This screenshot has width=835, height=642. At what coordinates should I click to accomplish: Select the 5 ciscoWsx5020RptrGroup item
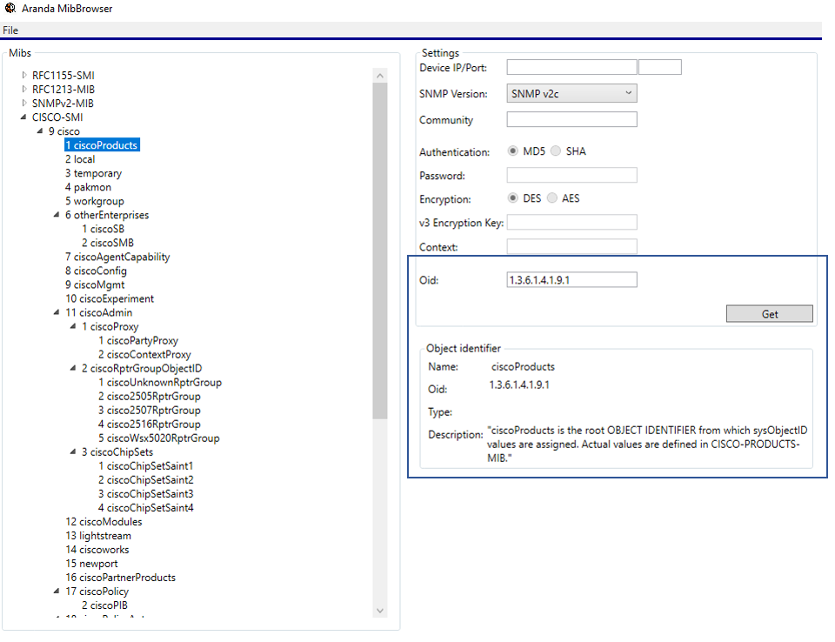click(158, 438)
